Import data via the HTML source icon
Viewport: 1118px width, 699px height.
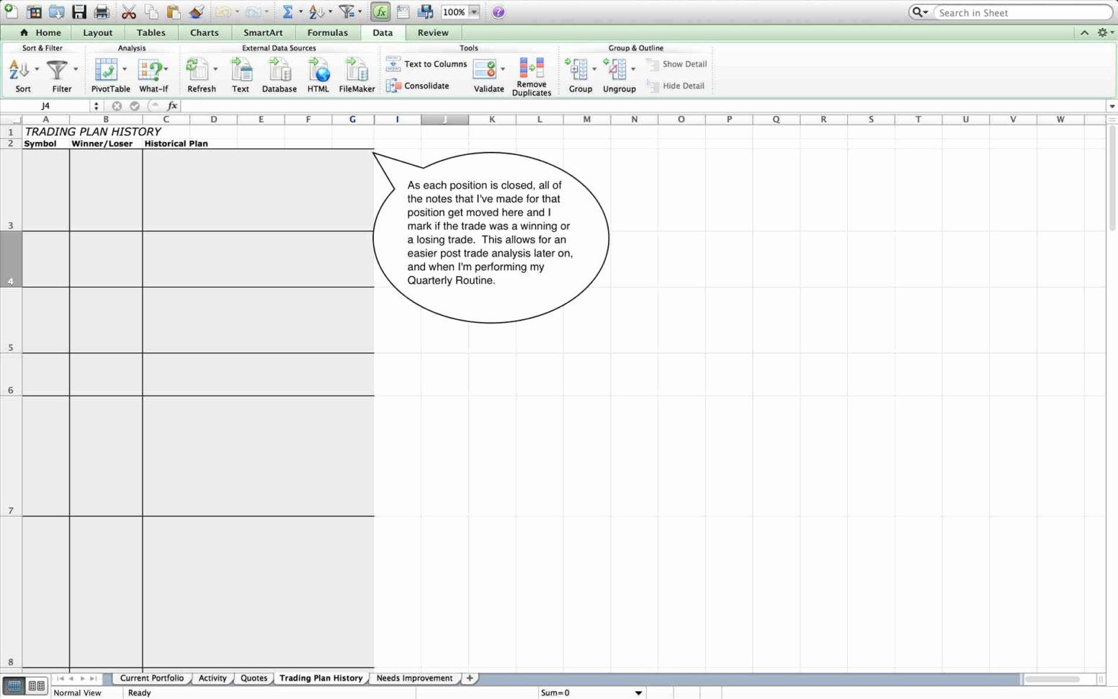point(318,72)
